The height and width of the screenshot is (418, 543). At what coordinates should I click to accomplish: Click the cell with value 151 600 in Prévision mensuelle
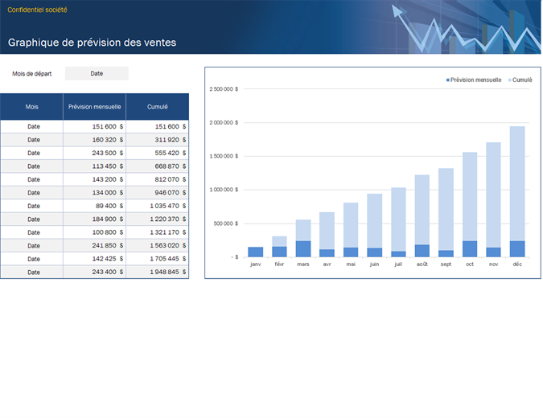click(x=95, y=127)
